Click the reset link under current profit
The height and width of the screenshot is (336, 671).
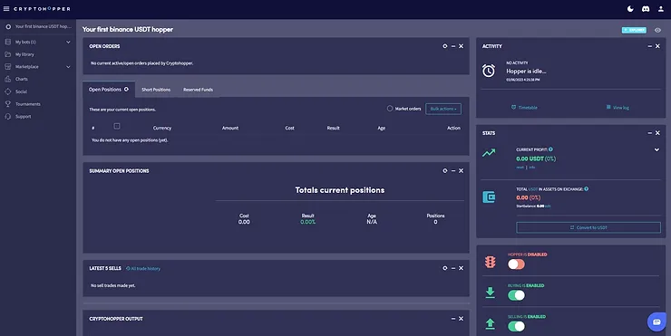click(x=520, y=168)
